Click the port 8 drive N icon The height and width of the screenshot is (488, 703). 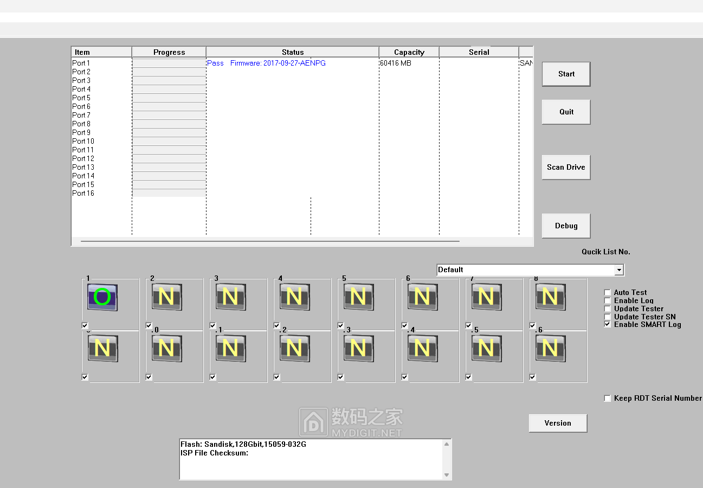click(x=550, y=297)
